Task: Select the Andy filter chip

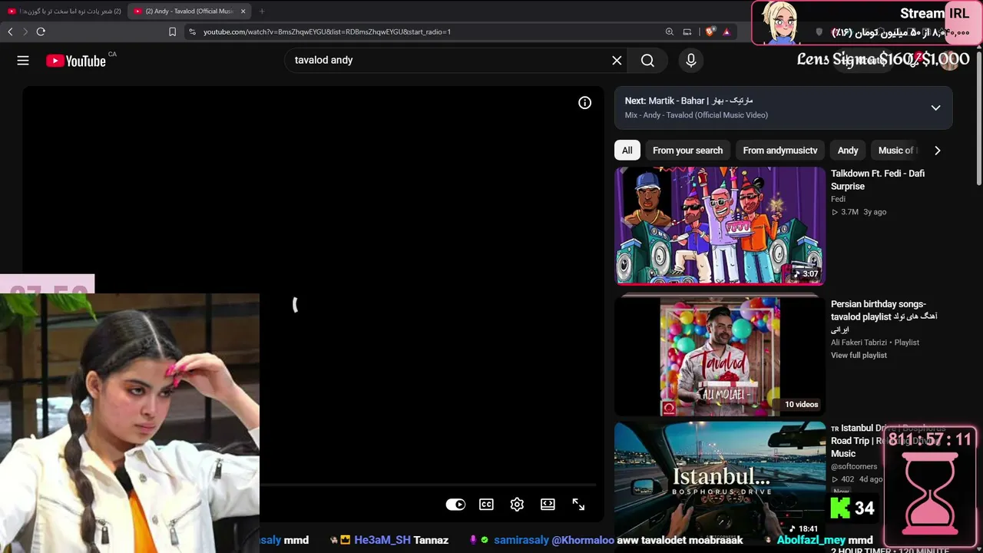Action: 848,151
